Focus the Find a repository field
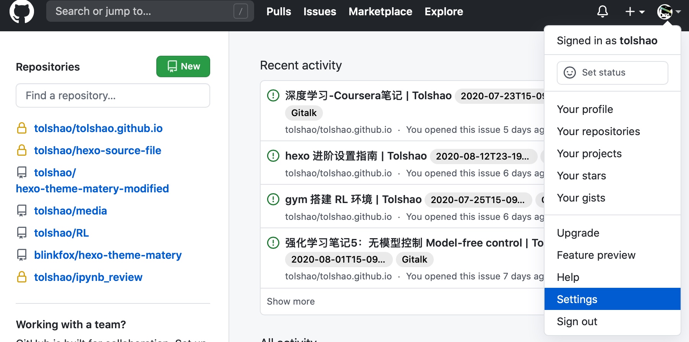 click(x=113, y=95)
